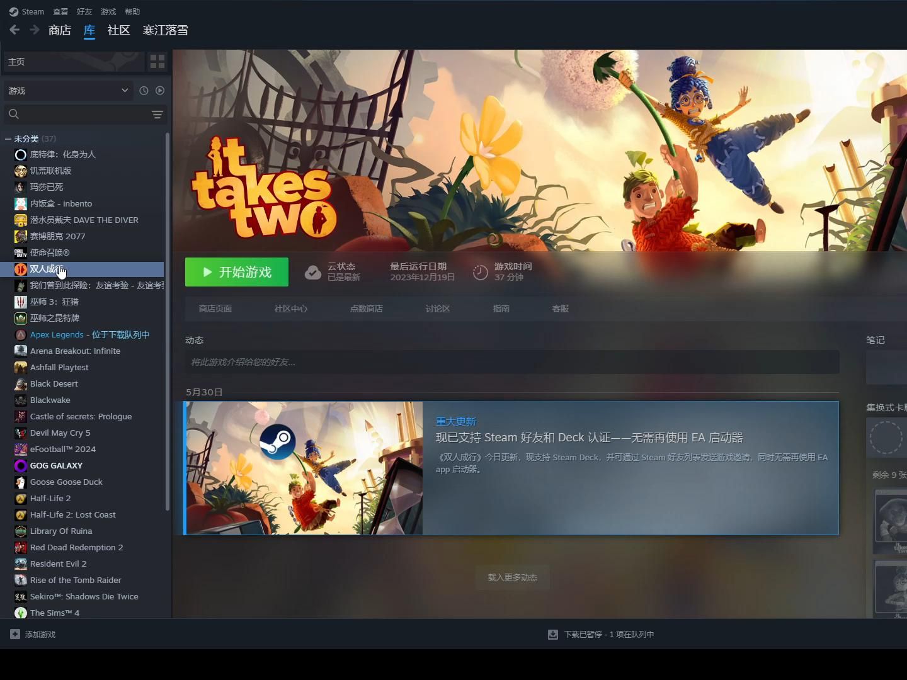Screen dimensions: 907x680
Task: Select the Half-Life 2 icon
Action: (x=20, y=498)
